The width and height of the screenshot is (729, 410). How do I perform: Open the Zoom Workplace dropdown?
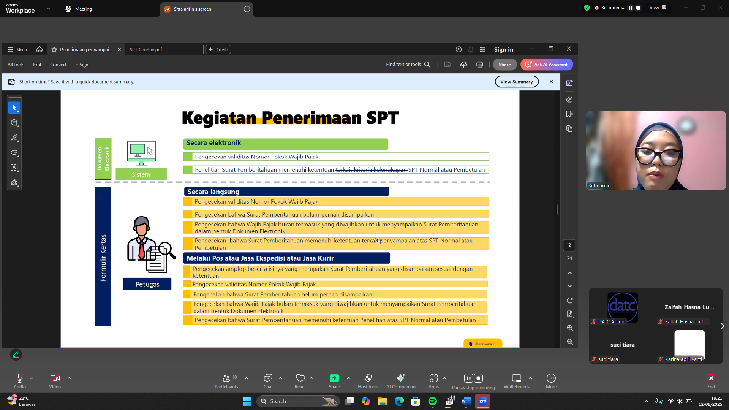tap(49, 8)
